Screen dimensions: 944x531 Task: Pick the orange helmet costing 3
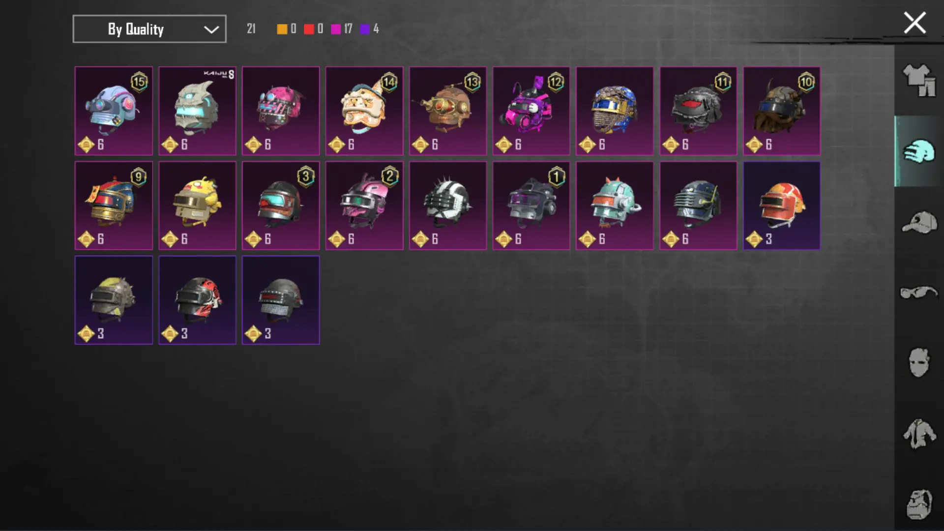tap(782, 206)
